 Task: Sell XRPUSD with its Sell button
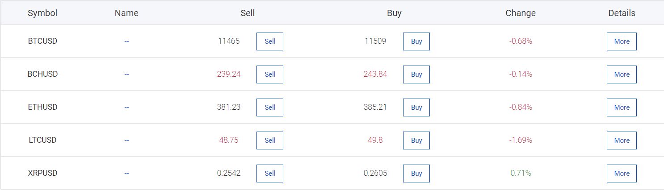269,173
